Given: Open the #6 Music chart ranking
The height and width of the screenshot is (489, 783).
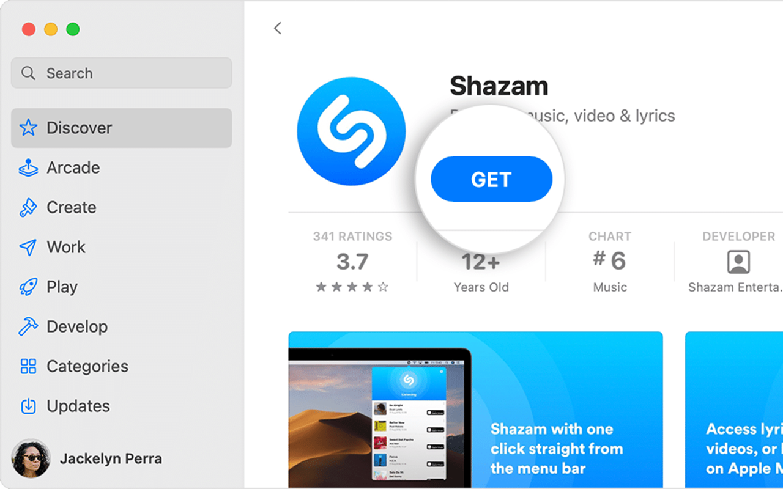Looking at the screenshot, I should point(610,262).
